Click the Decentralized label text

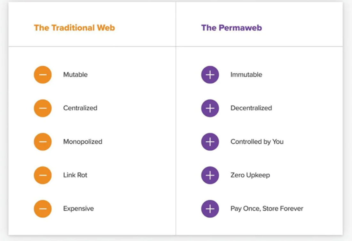[x=251, y=108]
